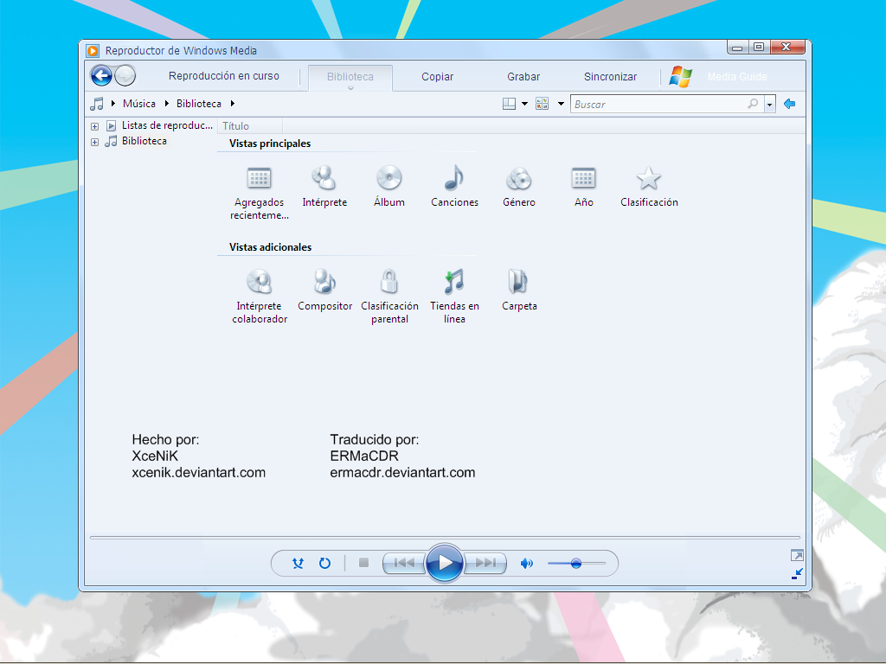The width and height of the screenshot is (886, 664).
Task: Select Listas de reproducción tree item
Action: coord(167,125)
